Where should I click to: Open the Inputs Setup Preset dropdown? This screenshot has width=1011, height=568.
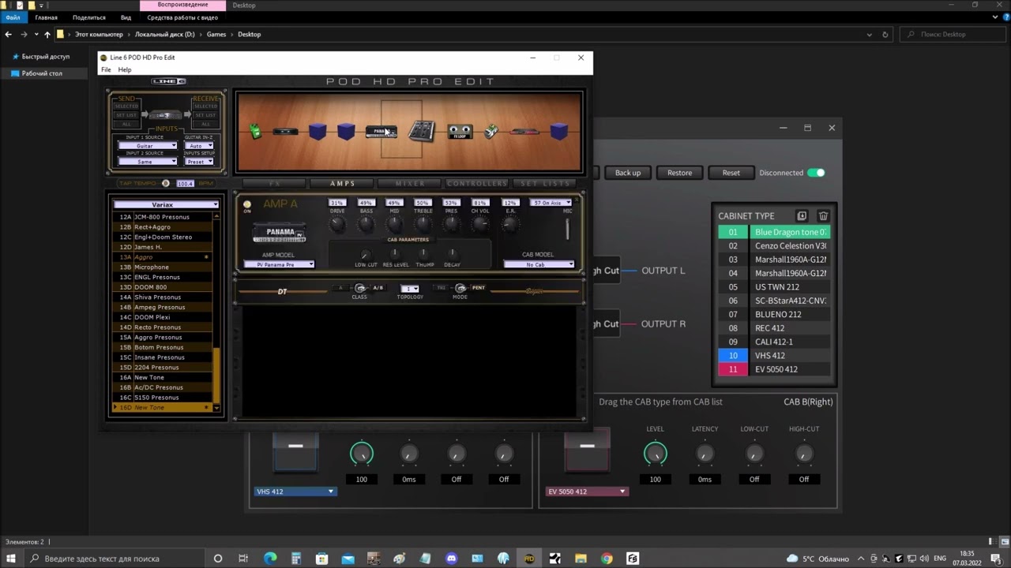click(198, 161)
